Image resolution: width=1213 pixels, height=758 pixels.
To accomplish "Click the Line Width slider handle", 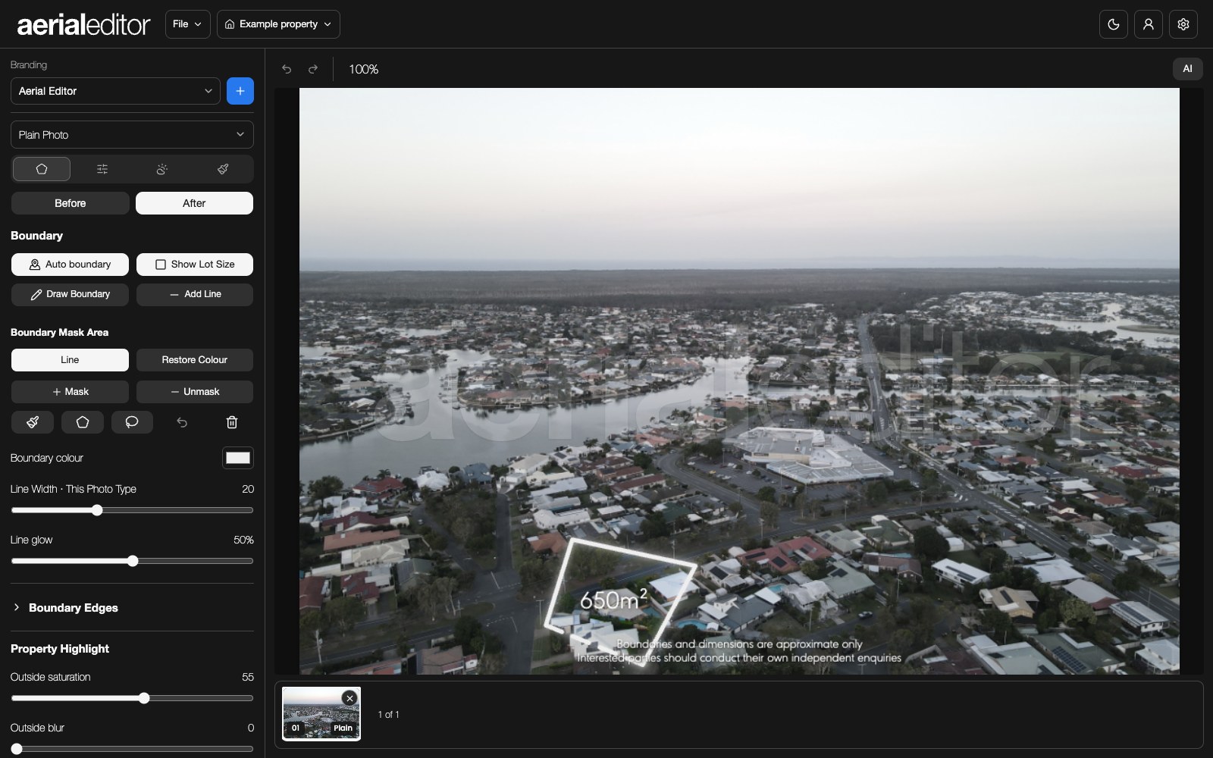I will pyautogui.click(x=97, y=510).
